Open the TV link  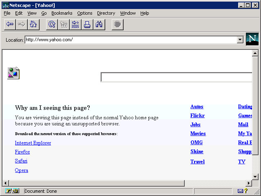click(x=242, y=162)
